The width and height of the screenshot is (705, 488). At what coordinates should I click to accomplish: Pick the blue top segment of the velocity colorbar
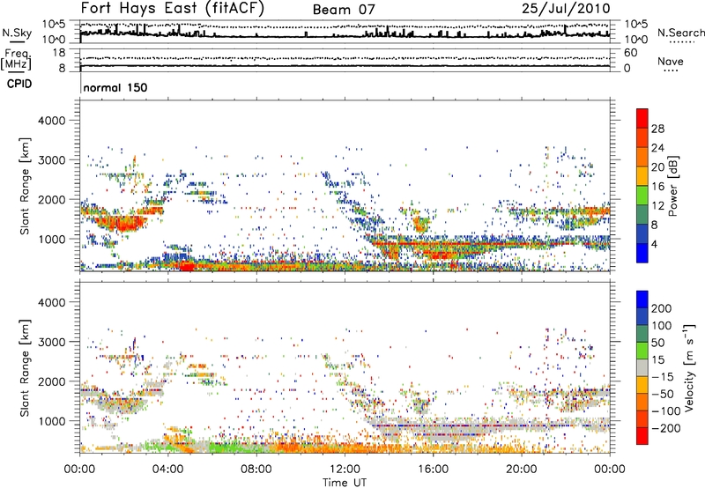pos(642,299)
